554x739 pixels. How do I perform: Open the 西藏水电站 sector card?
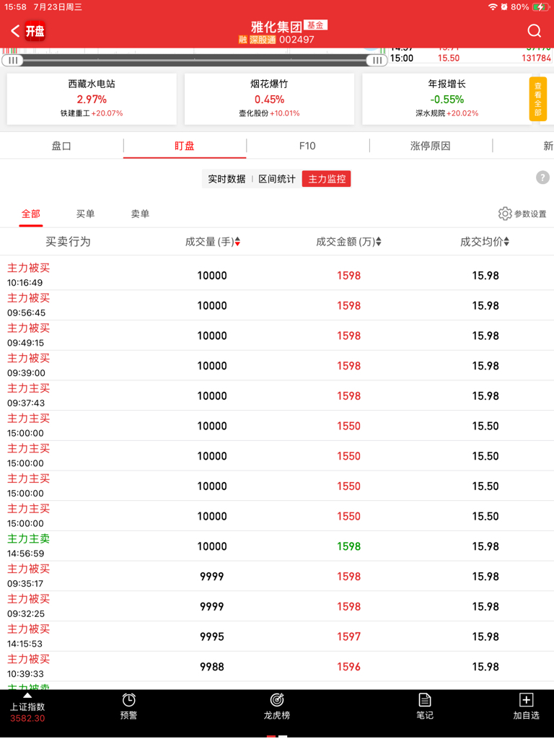coord(92,98)
